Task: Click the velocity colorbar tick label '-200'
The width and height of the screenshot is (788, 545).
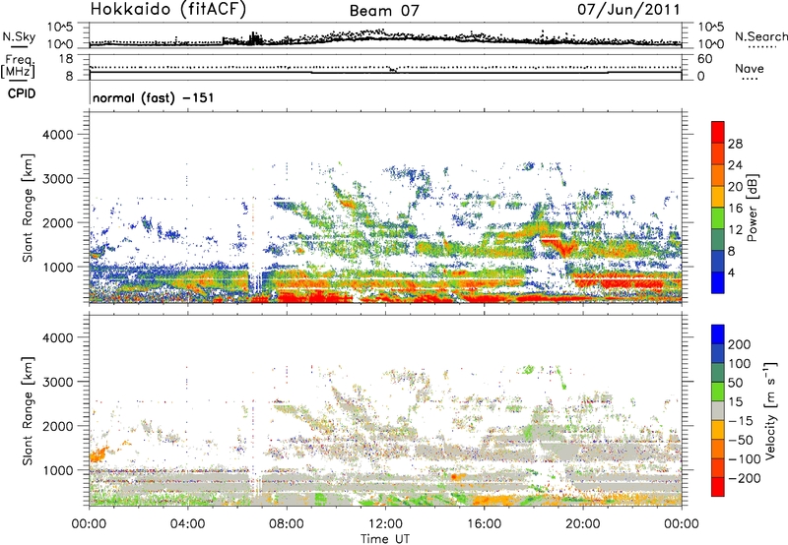Action: pos(745,478)
